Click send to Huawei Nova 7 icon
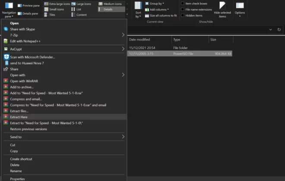The height and width of the screenshot is (181, 285). [6, 63]
